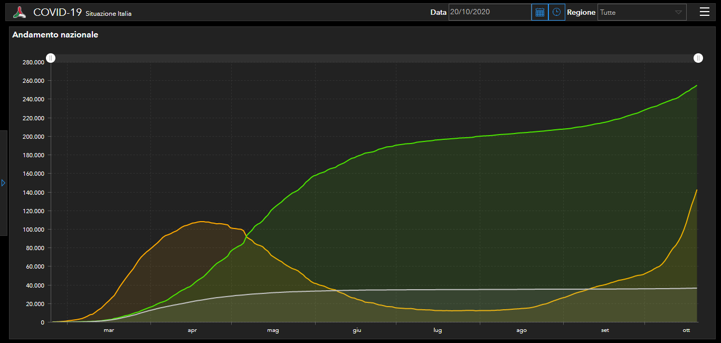Click the Situazione Italia subtitle
The width and height of the screenshot is (721, 343).
coord(109,14)
